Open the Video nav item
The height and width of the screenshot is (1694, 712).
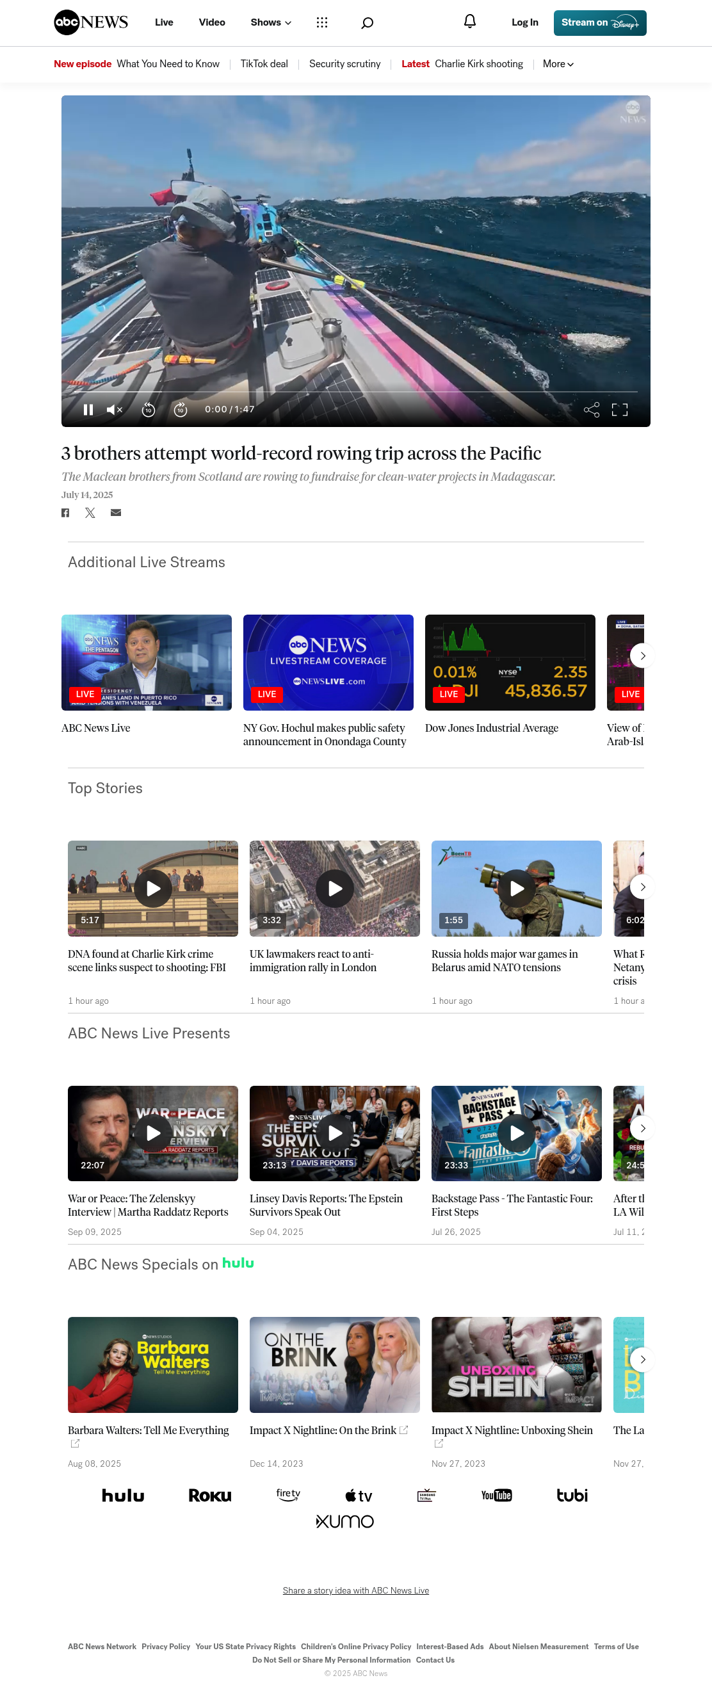click(212, 22)
